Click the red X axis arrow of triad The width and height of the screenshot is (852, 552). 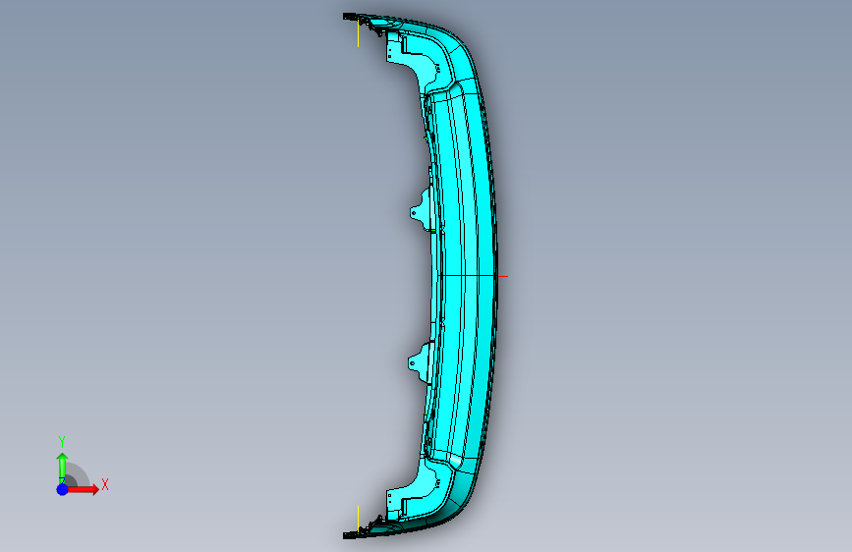[x=84, y=489]
